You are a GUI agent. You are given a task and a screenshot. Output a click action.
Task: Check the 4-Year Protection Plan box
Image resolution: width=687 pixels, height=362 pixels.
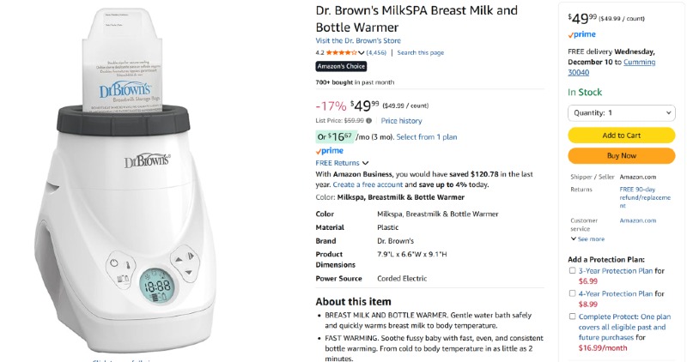tap(573, 293)
